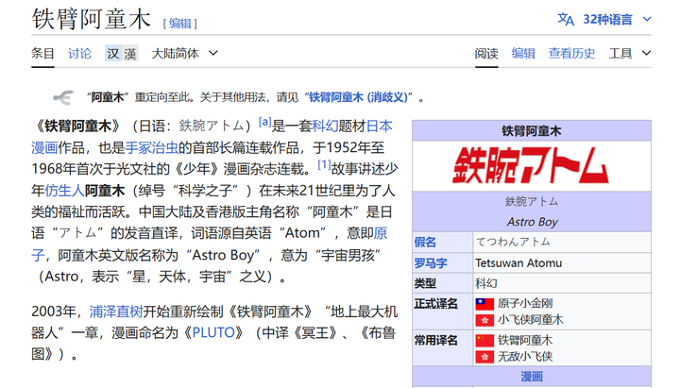This screenshot has height=388, width=680.
Task: Expand the languages chevron arrow
Action: point(647,19)
